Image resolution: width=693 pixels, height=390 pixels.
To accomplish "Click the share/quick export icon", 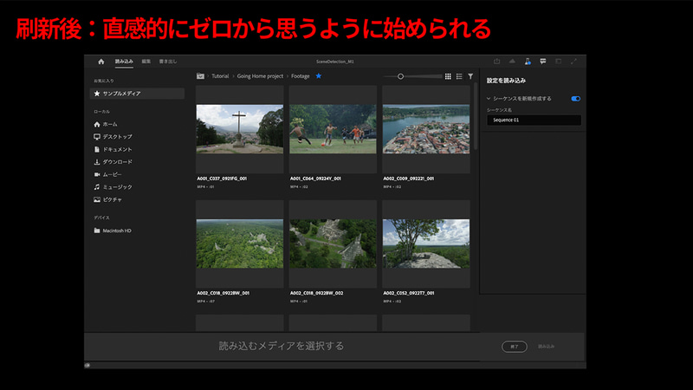I will coord(496,62).
